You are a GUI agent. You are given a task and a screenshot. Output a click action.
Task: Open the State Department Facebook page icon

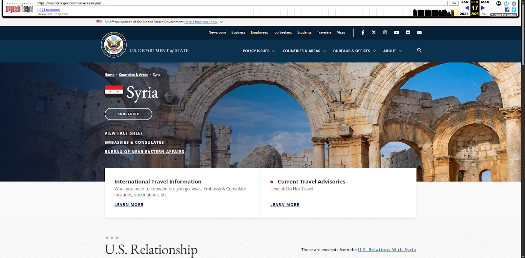(x=363, y=32)
